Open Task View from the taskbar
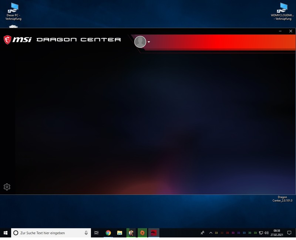The width and height of the screenshot is (296, 240). coord(97,233)
